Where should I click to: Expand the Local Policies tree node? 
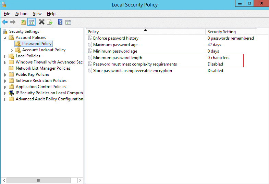5,56
